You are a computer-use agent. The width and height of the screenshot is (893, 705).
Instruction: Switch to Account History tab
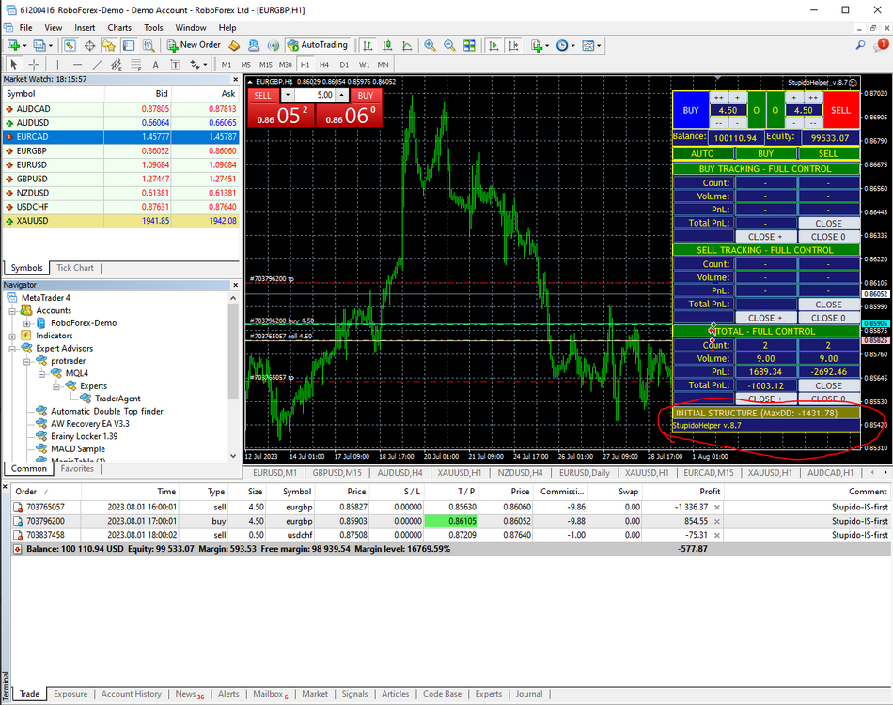tap(131, 694)
